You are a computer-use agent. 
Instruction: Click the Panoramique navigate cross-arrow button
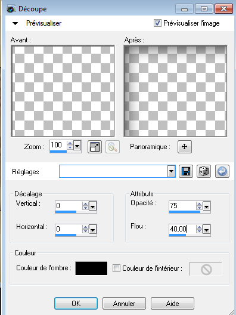pyautogui.click(x=185, y=147)
